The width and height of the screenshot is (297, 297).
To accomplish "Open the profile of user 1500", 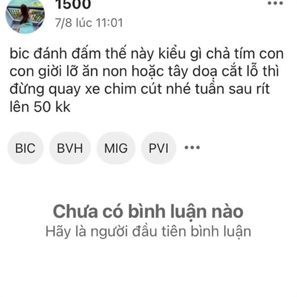I will pyautogui.click(x=73, y=4).
